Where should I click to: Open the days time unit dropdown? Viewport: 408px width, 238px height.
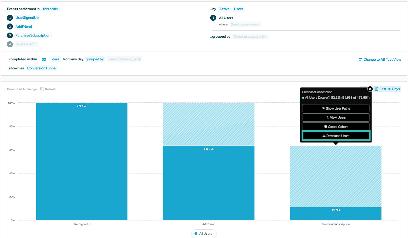[56, 59]
